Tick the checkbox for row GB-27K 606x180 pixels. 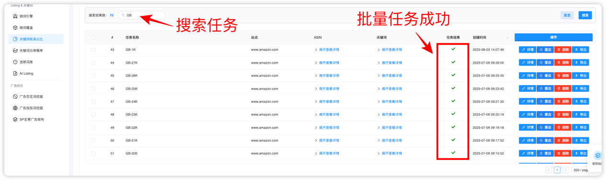93,62
